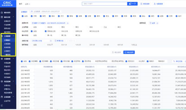The image size is (186, 110).
Task: Click the plus icon on 新增分组
Action: (x=56, y=41)
